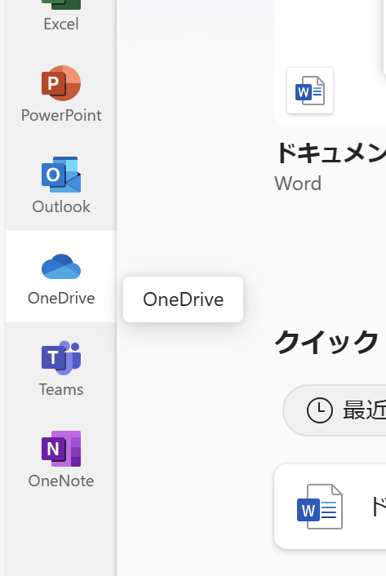
Task: Open the Word file in quick access list
Action: [x=331, y=507]
